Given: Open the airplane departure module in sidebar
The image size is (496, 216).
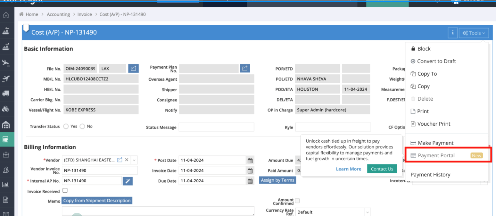Looking at the screenshot, I should coord(6,62).
